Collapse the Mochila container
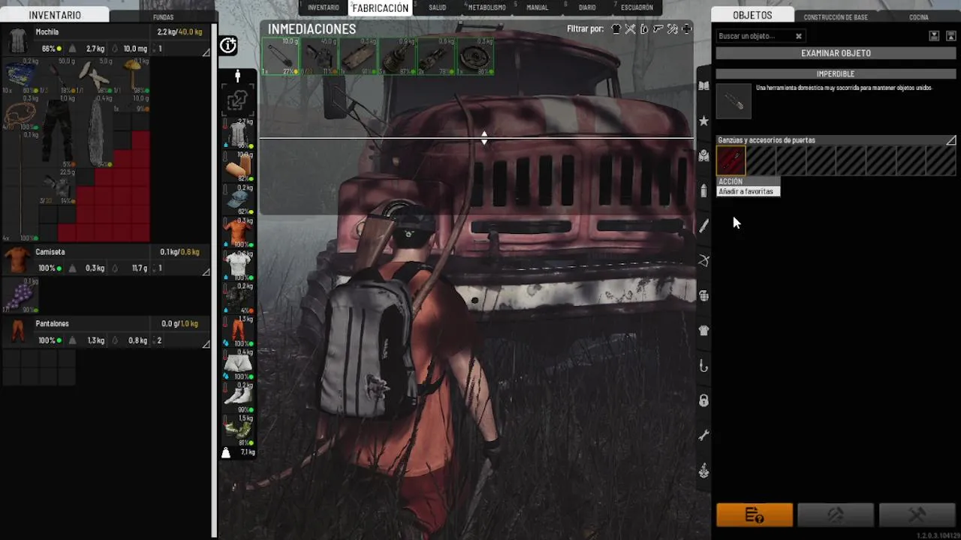The height and width of the screenshot is (540, 961). point(206,52)
